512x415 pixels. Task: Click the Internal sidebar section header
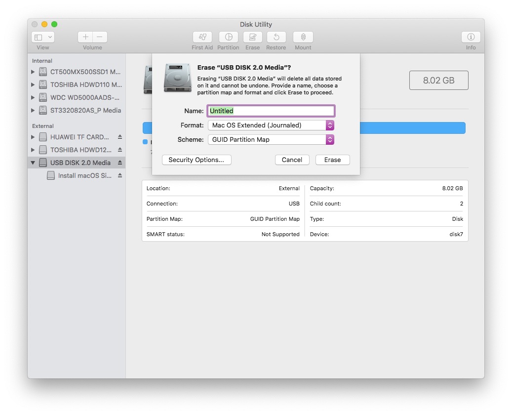(42, 61)
